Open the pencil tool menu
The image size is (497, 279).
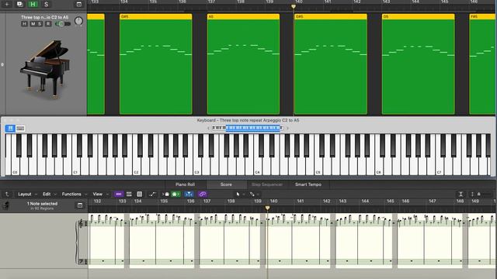(x=254, y=194)
